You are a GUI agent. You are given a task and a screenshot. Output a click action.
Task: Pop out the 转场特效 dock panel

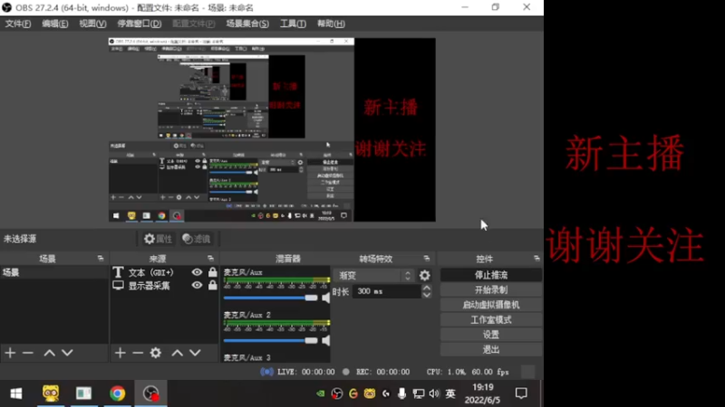click(426, 259)
